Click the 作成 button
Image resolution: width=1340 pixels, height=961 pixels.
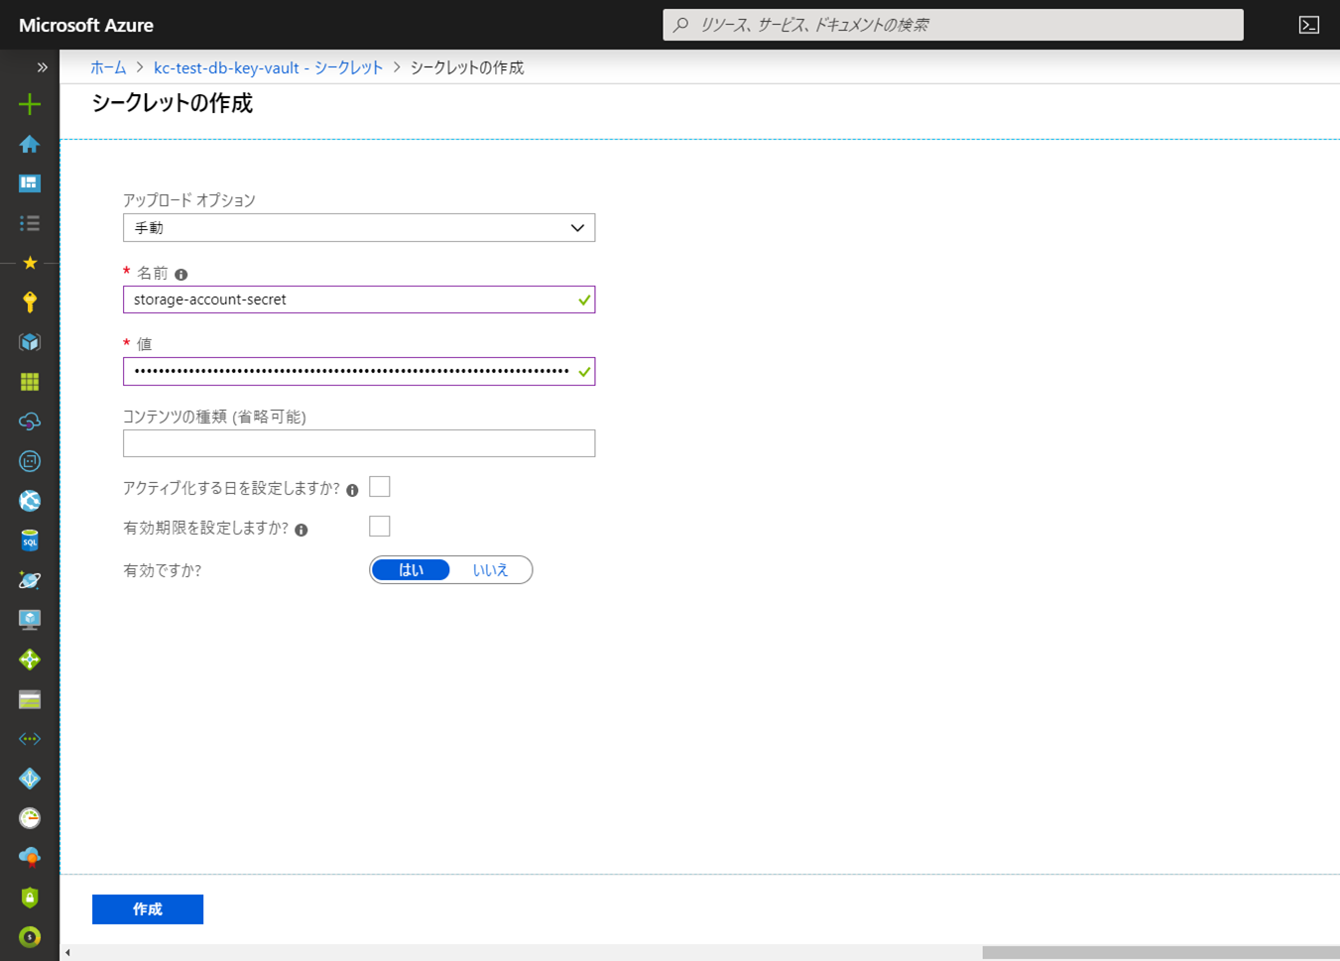coord(148,909)
